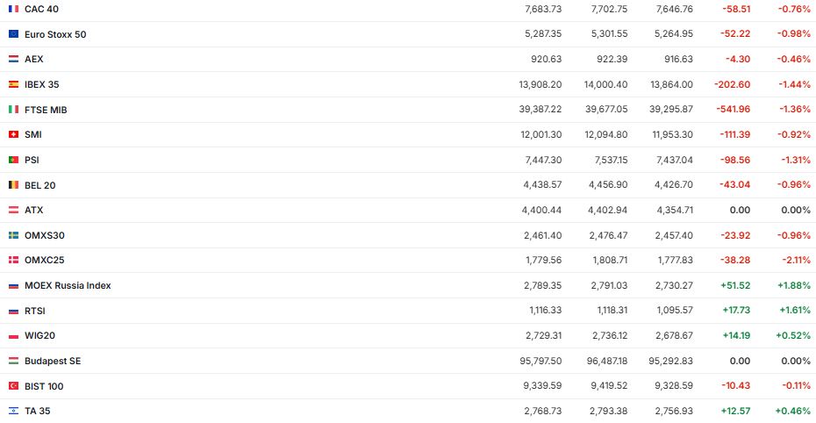Open the CAC 40 index link
Screen dimensions: 816x423
coord(41,9)
